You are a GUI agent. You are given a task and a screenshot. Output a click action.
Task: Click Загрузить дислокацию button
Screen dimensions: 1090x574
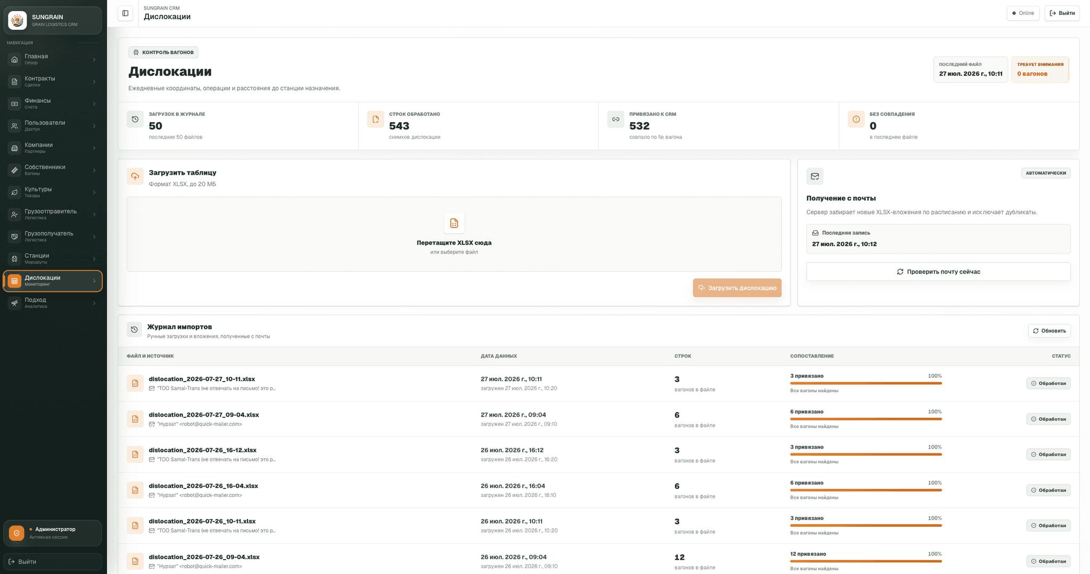coord(737,288)
